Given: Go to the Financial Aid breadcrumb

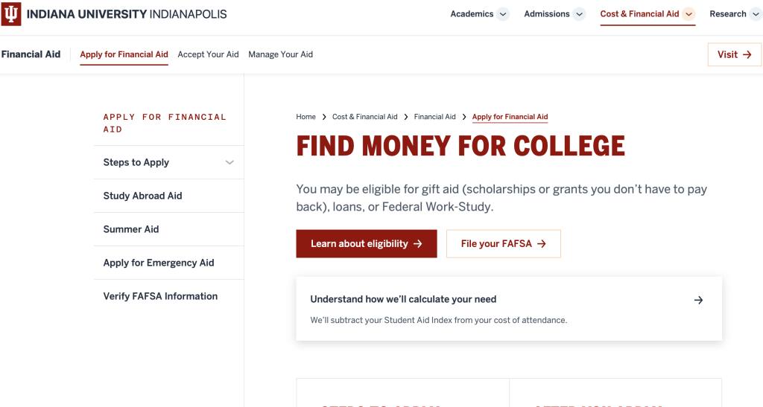Looking at the screenshot, I should coord(434,117).
